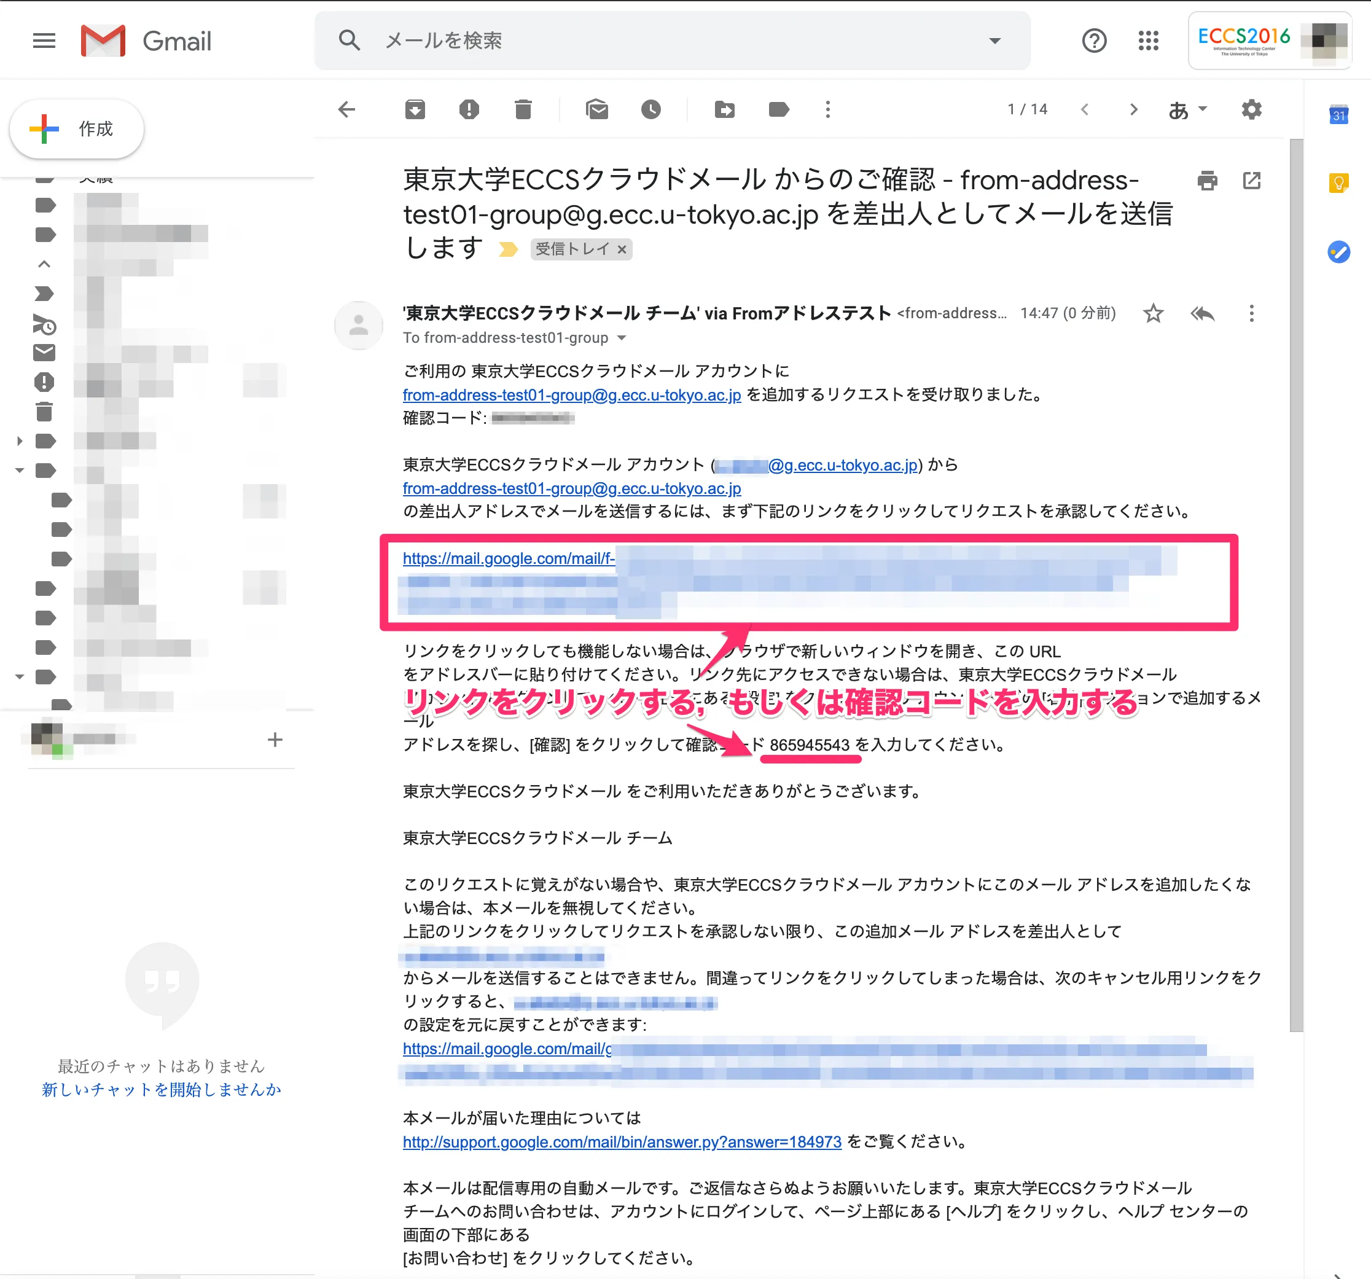Archive this email with the archive icon
Viewport: 1371px width, 1279px height.
click(x=415, y=109)
